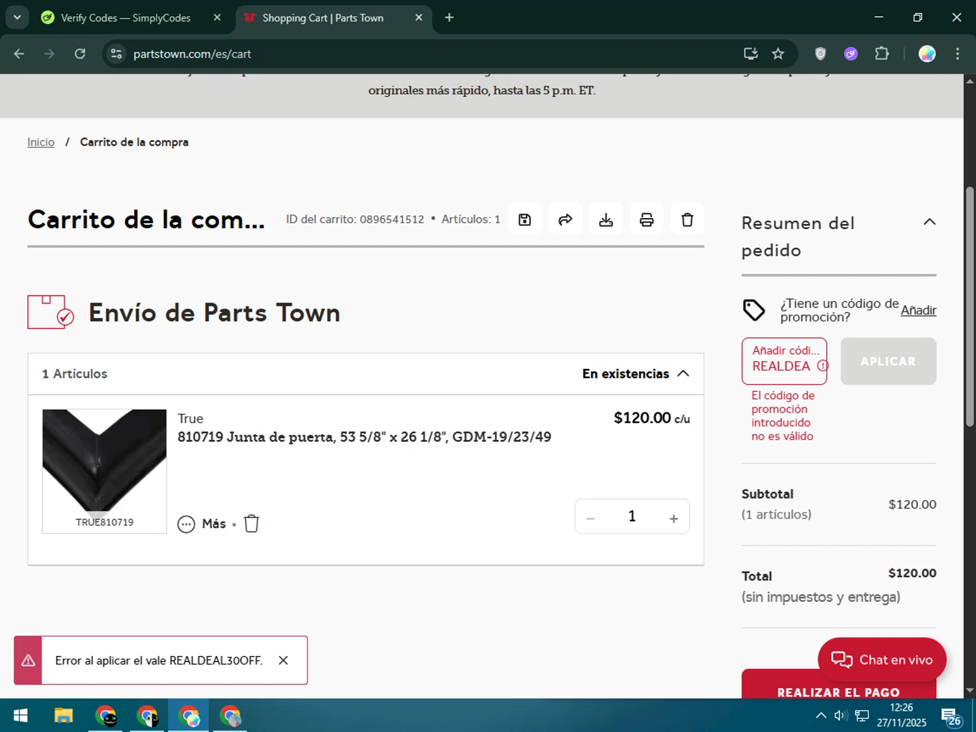Collapse the En existencias section
Image resolution: width=976 pixels, height=732 pixels.
pyautogui.click(x=683, y=373)
